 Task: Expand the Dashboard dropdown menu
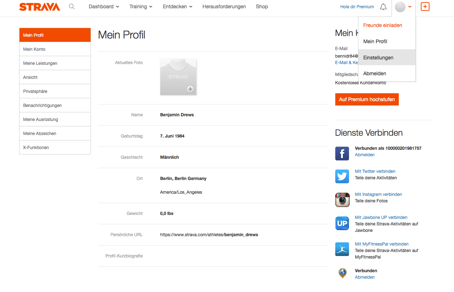pyautogui.click(x=104, y=6)
